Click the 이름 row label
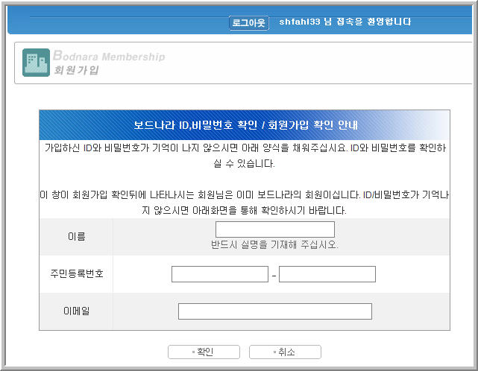Screen dimensions: 478x371 (x=77, y=236)
